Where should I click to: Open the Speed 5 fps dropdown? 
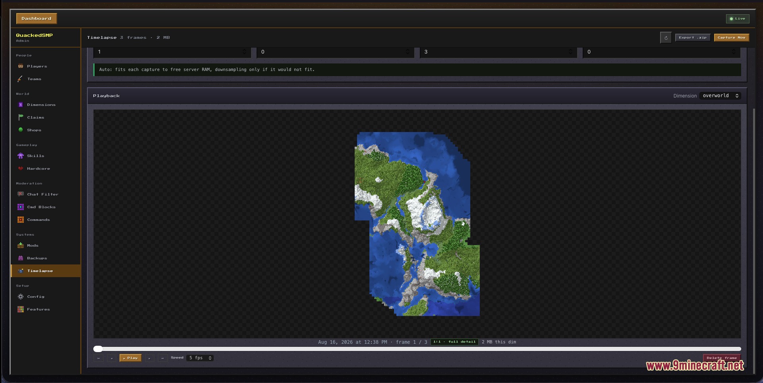point(200,358)
